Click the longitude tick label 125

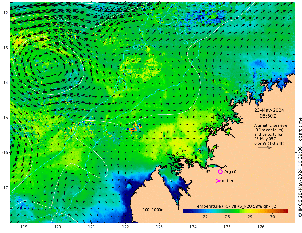click(227, 227)
